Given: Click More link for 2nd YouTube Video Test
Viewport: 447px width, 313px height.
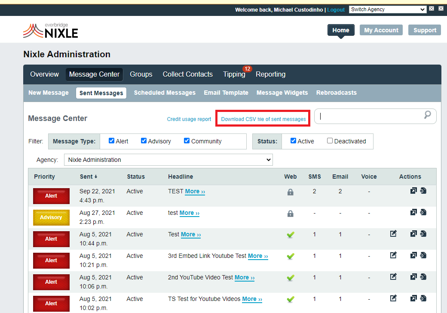Looking at the screenshot, I should click(245, 277).
